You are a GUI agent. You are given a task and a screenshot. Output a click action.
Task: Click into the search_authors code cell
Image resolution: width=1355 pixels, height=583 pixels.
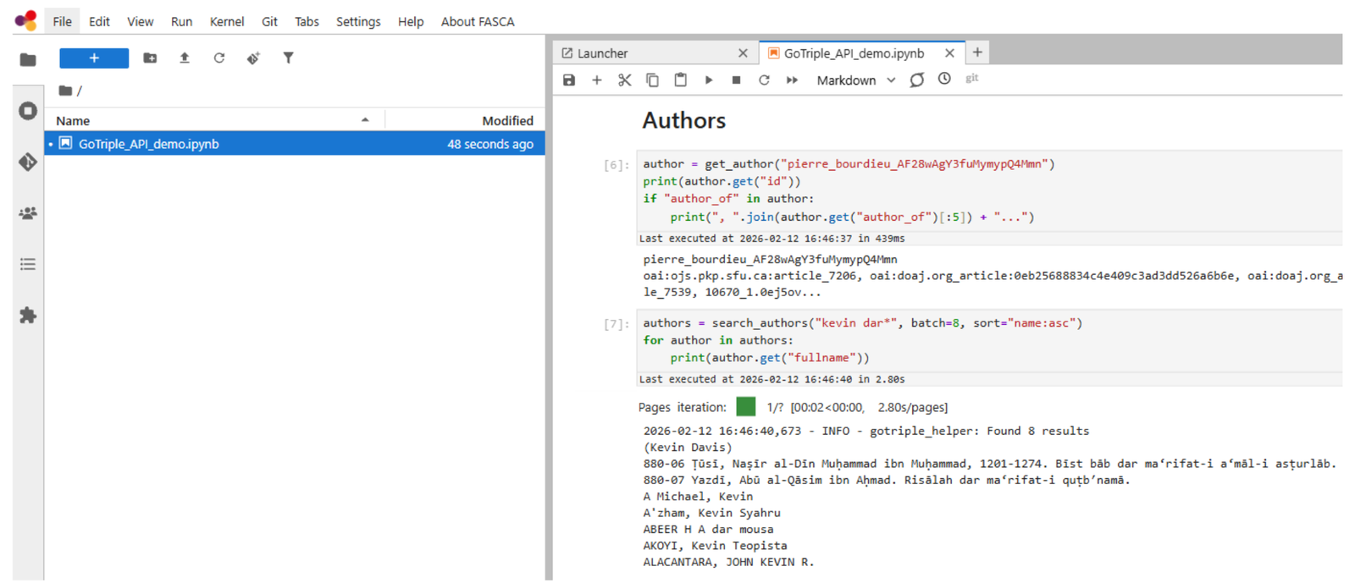(x=989, y=340)
